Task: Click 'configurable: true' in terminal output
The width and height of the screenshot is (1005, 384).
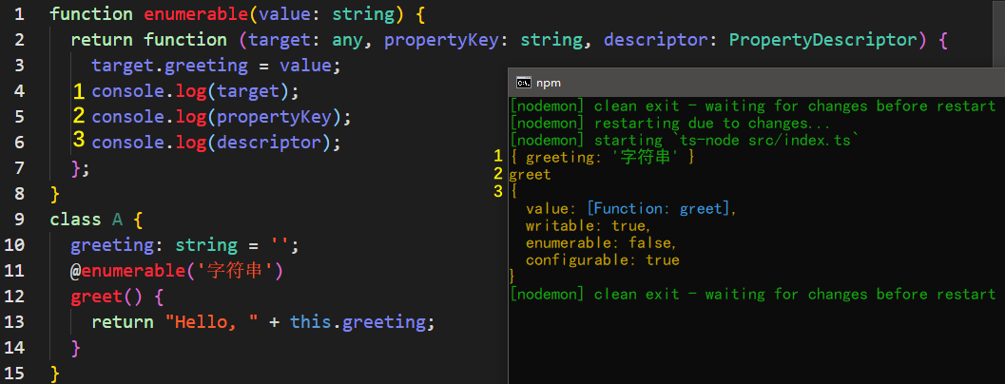Action: [603, 260]
